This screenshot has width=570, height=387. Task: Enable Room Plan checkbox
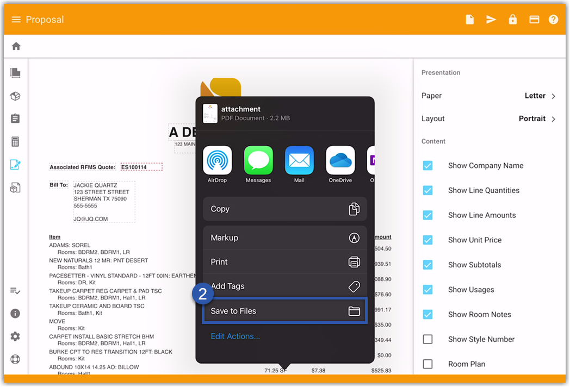click(428, 364)
